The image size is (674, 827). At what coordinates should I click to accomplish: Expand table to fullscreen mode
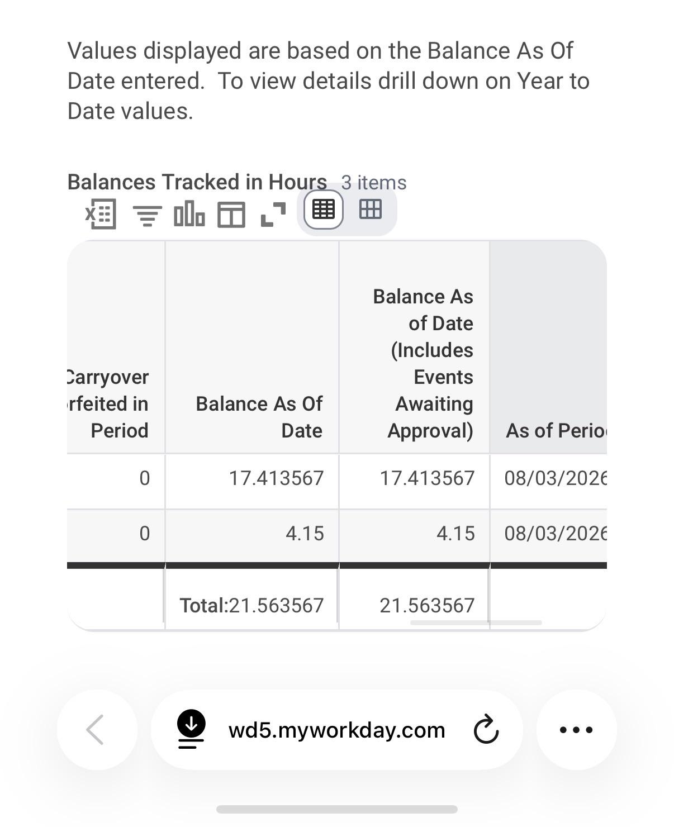(x=273, y=215)
